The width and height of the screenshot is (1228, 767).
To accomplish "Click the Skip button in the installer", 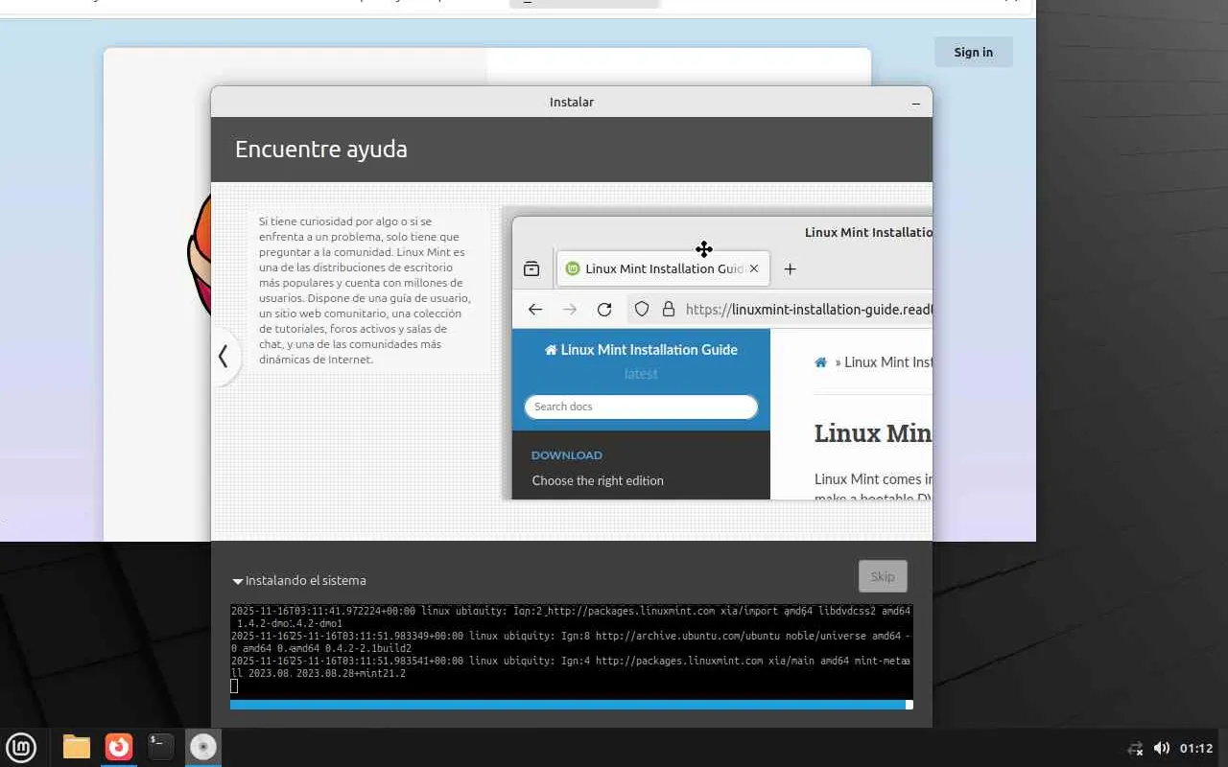I will point(883,576).
